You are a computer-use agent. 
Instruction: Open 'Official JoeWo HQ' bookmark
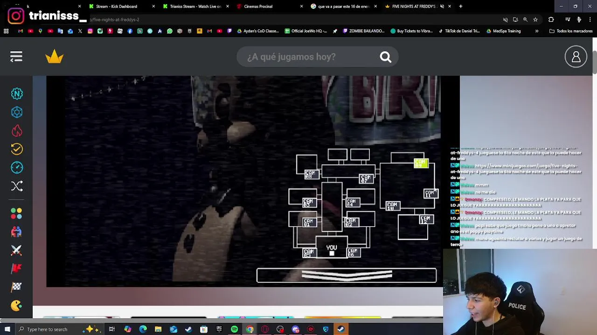click(306, 31)
